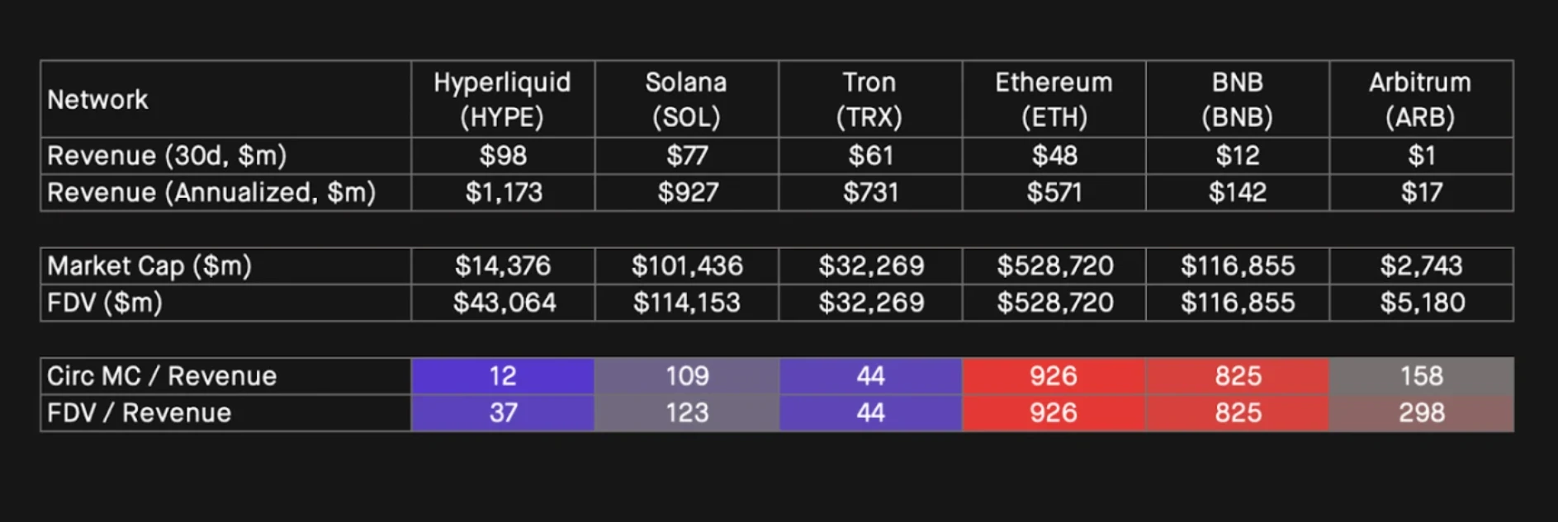Click Arbitrum's 298 FDV / Revenue cell
Screen dimensions: 1558x522
(x=1421, y=413)
